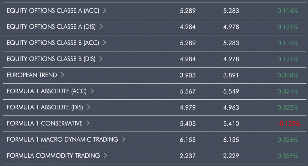Click the 3.891 previous value for European Trend
The height and width of the screenshot is (166, 308).
coord(231,75)
